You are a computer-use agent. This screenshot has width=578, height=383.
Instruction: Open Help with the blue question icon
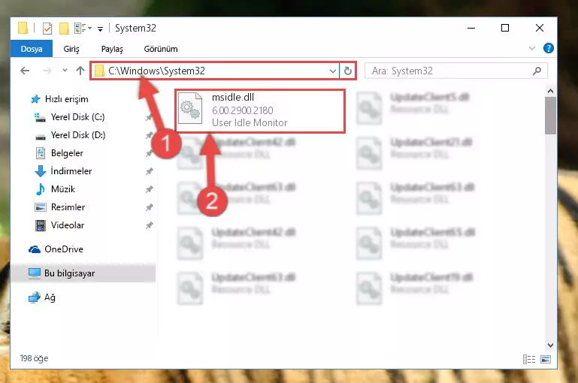click(x=548, y=48)
